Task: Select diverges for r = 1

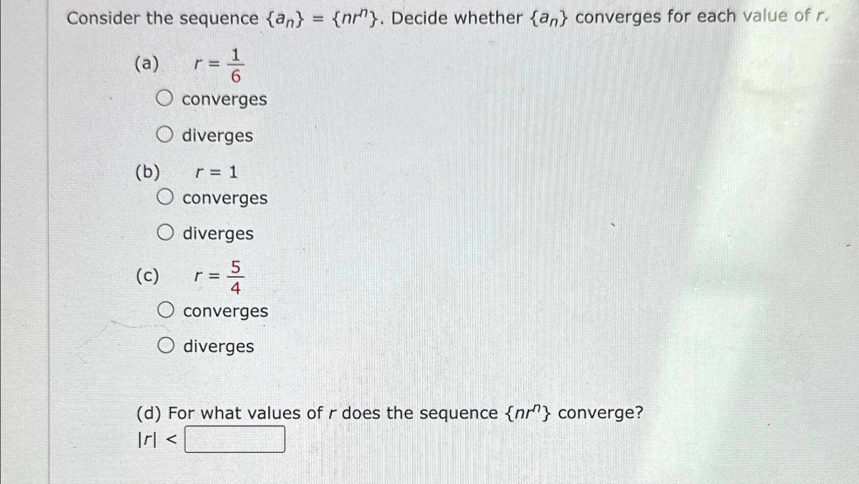Action: (166, 233)
